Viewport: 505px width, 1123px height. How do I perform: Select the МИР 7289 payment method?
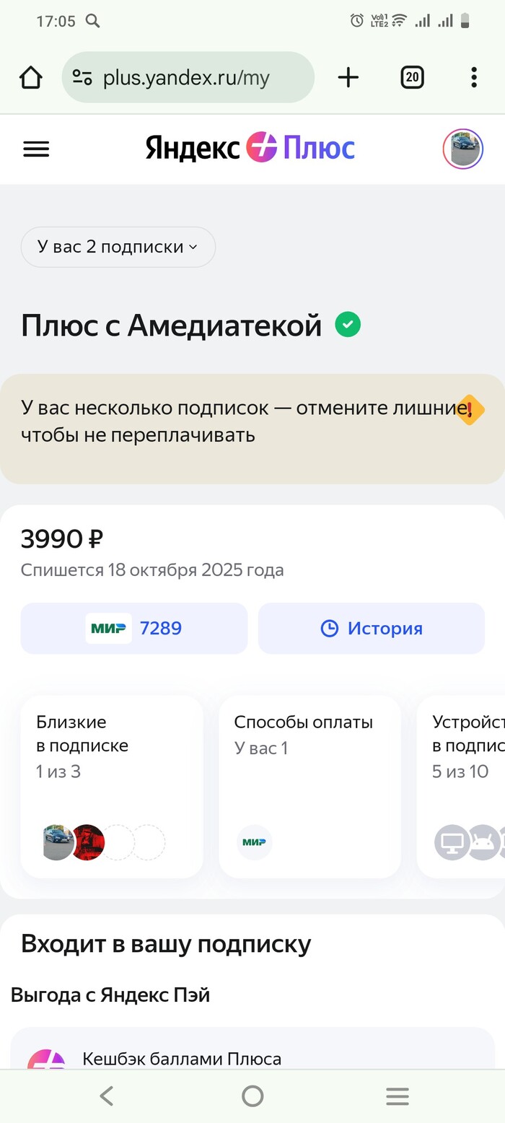coord(134,628)
